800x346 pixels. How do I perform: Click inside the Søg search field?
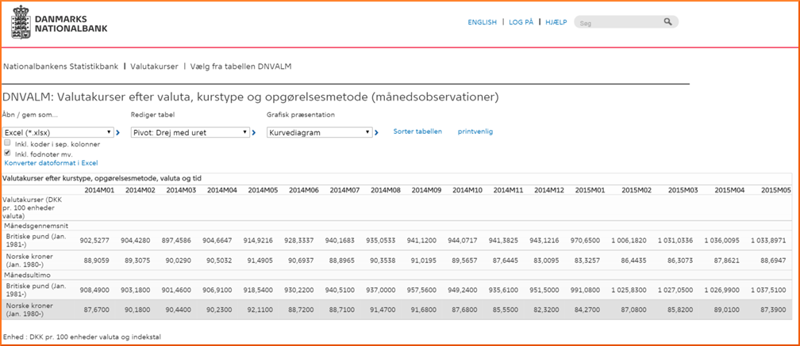pos(619,23)
